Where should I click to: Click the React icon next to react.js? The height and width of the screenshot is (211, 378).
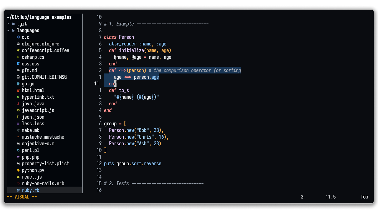point(18,177)
